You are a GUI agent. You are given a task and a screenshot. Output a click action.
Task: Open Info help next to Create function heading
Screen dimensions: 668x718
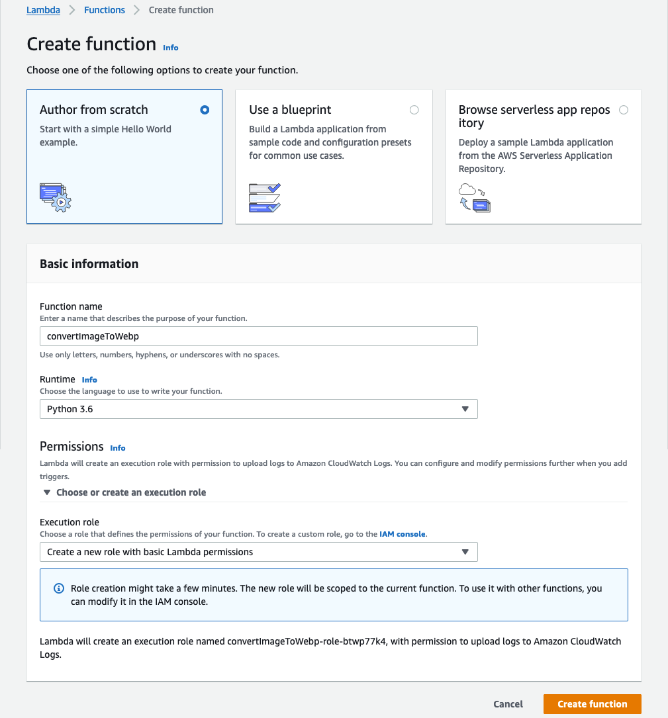pos(170,47)
